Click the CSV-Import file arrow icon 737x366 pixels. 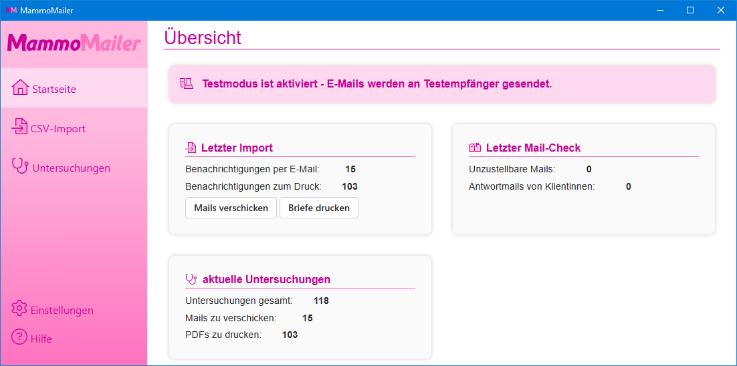(x=19, y=127)
